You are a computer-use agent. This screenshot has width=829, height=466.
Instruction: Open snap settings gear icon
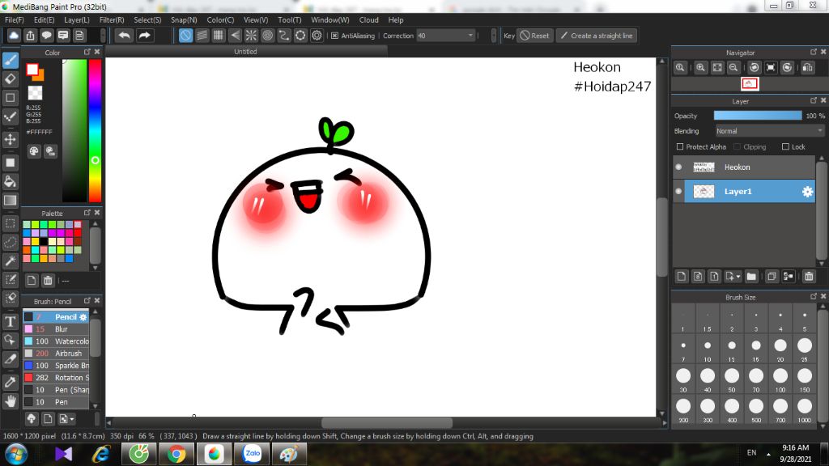pos(317,36)
